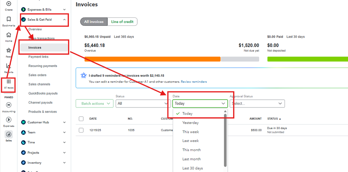Open Bookmarks in the left rail
This screenshot has width=348, height=172.
pyautogui.click(x=9, y=19)
